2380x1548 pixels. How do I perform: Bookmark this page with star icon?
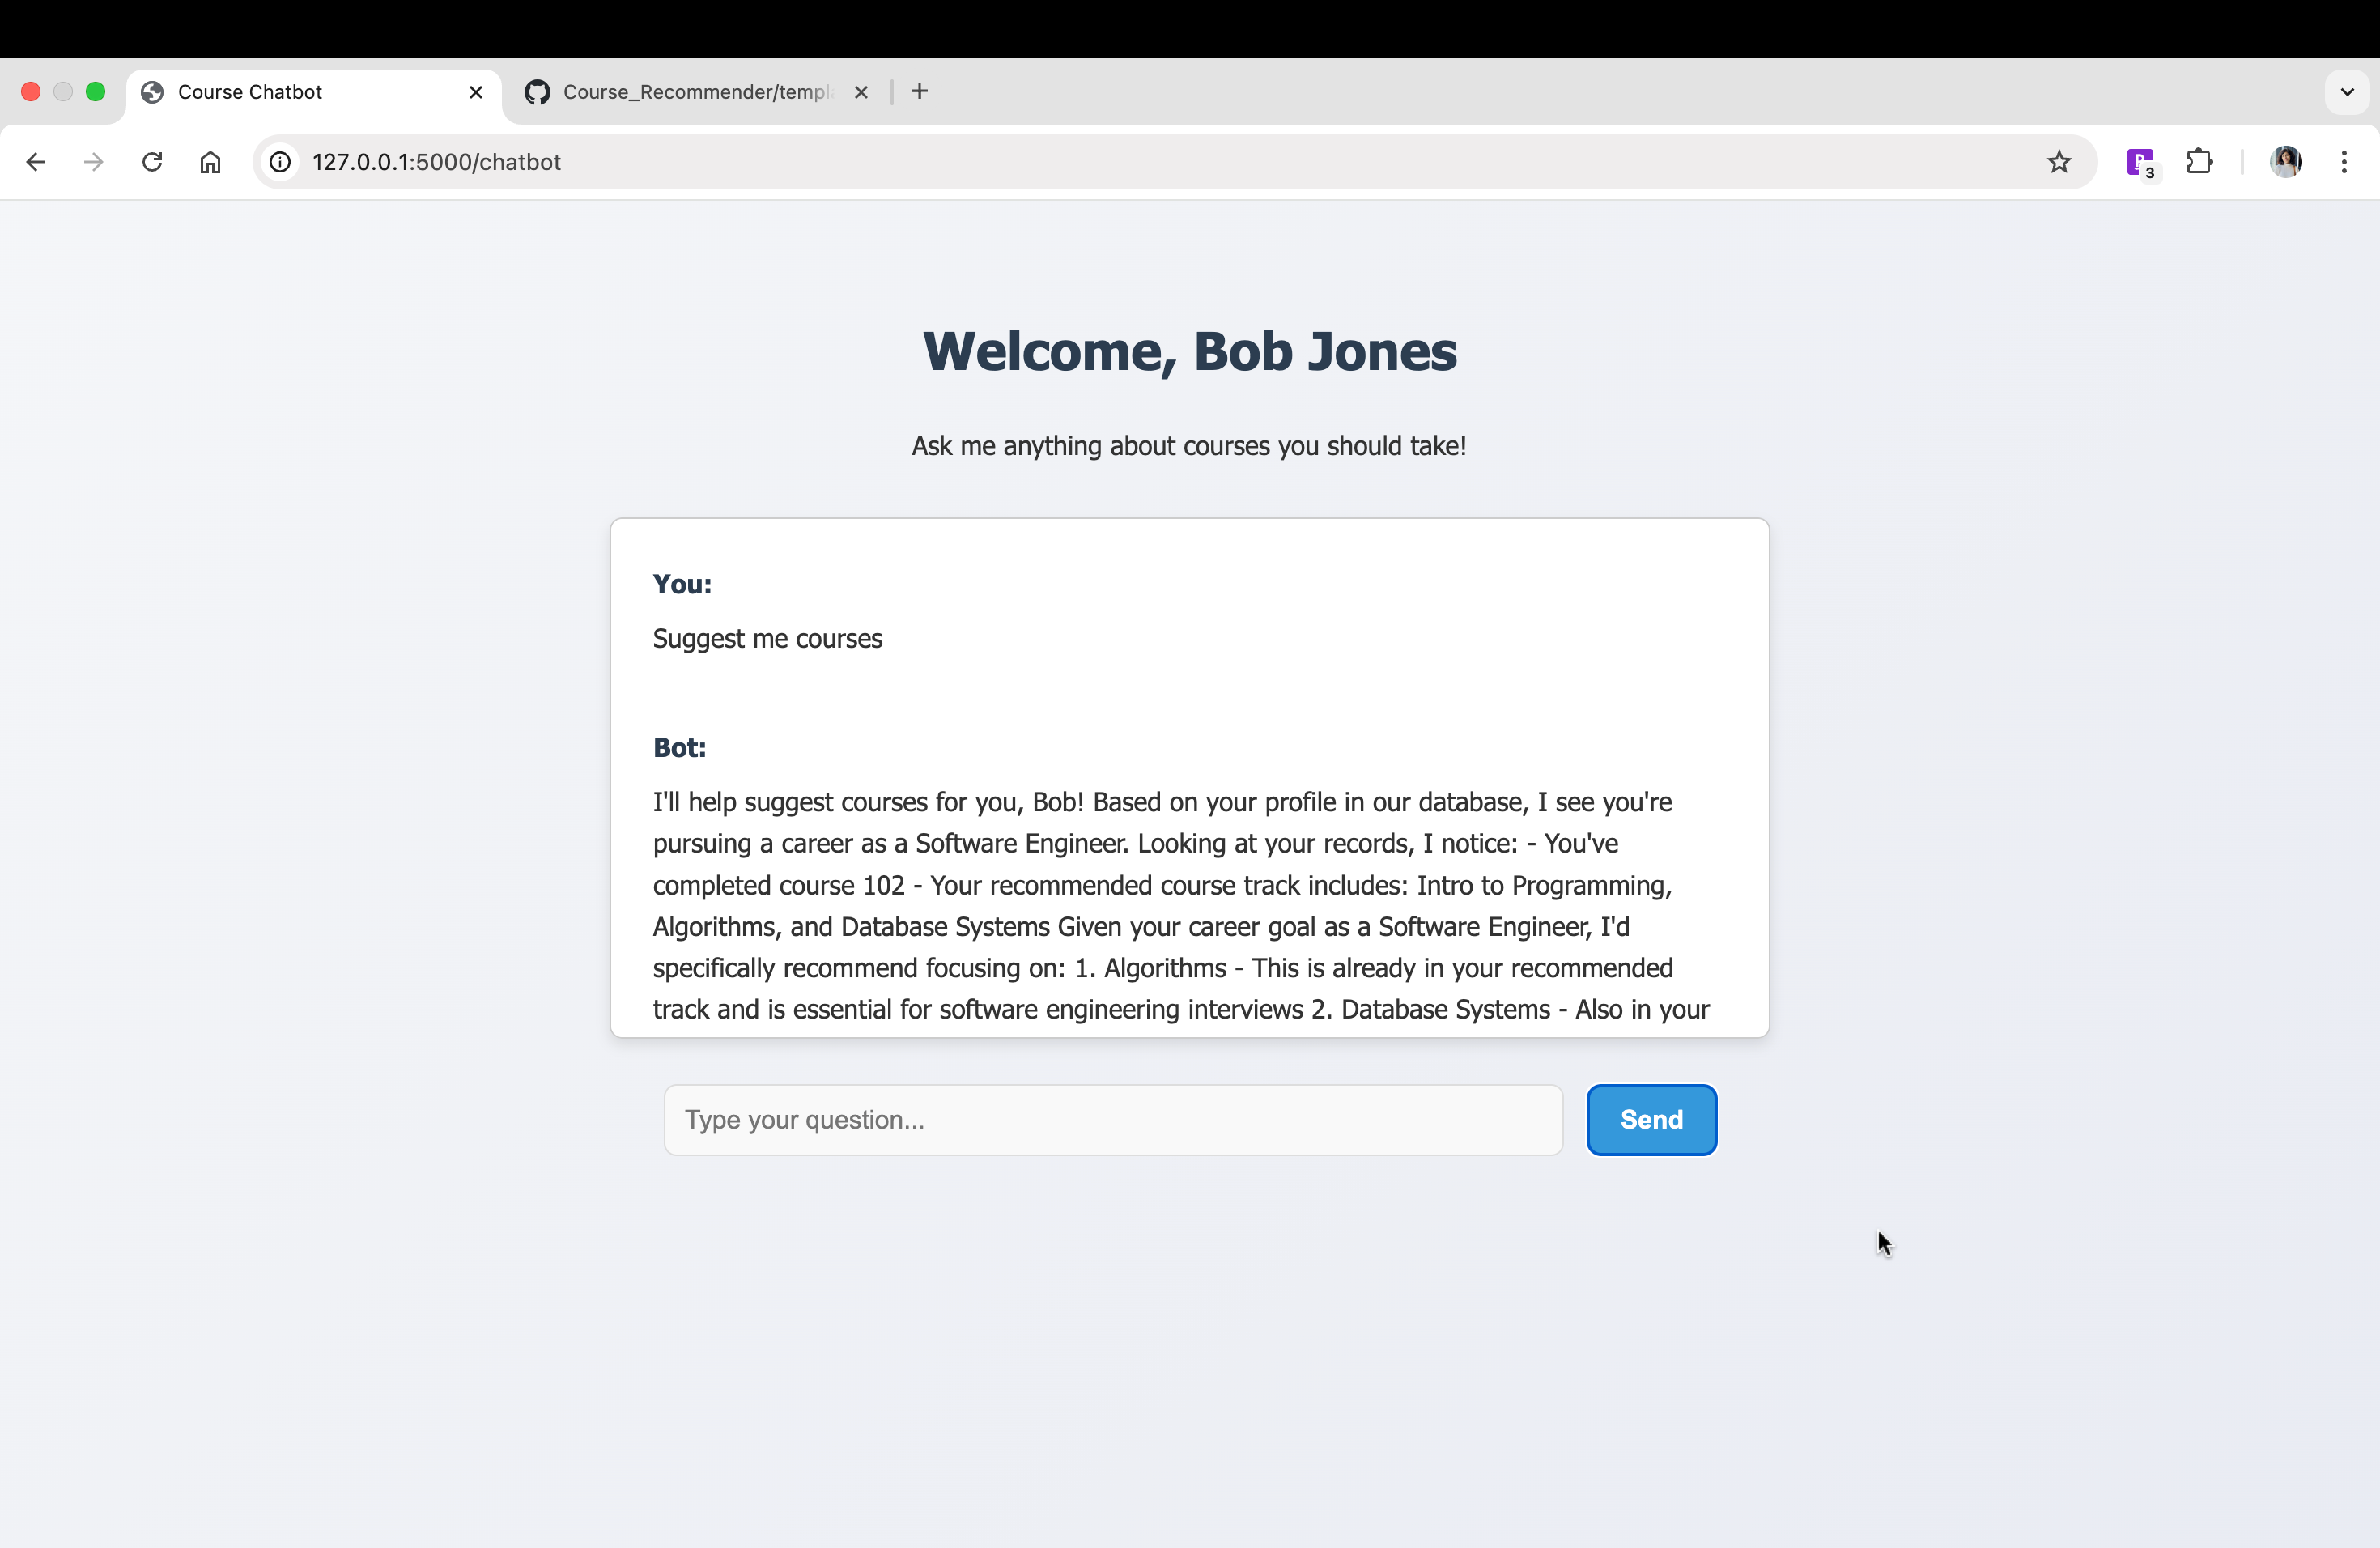click(x=2058, y=162)
